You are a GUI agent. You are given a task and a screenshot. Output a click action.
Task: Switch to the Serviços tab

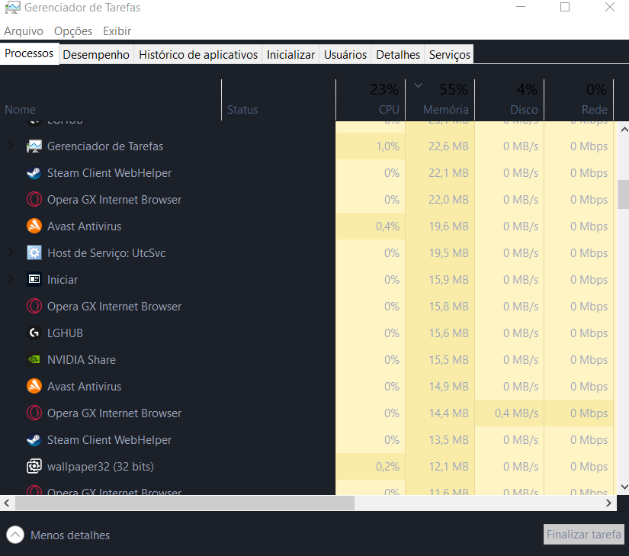click(450, 55)
